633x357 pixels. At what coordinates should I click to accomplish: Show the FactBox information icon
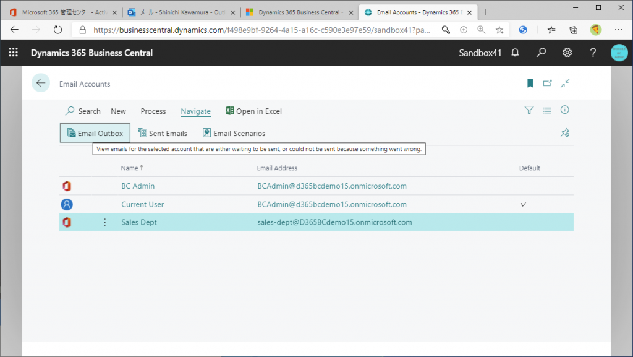(x=565, y=110)
